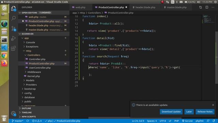Expand the Models folder

tap(44, 81)
